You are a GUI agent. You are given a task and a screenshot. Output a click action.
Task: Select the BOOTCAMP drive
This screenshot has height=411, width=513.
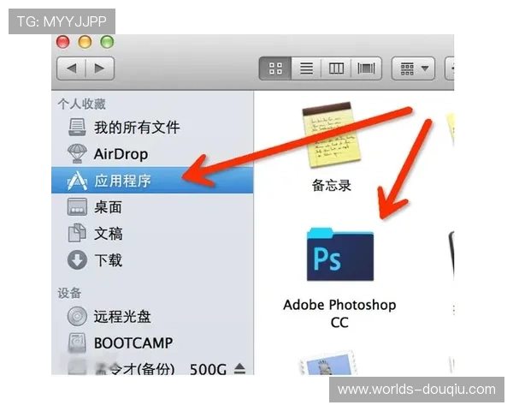tap(133, 342)
